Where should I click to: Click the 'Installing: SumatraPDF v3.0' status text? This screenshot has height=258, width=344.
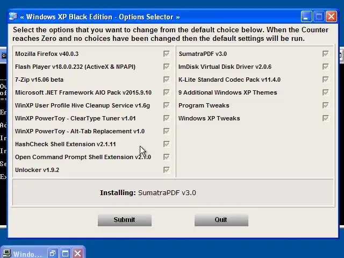click(x=148, y=192)
